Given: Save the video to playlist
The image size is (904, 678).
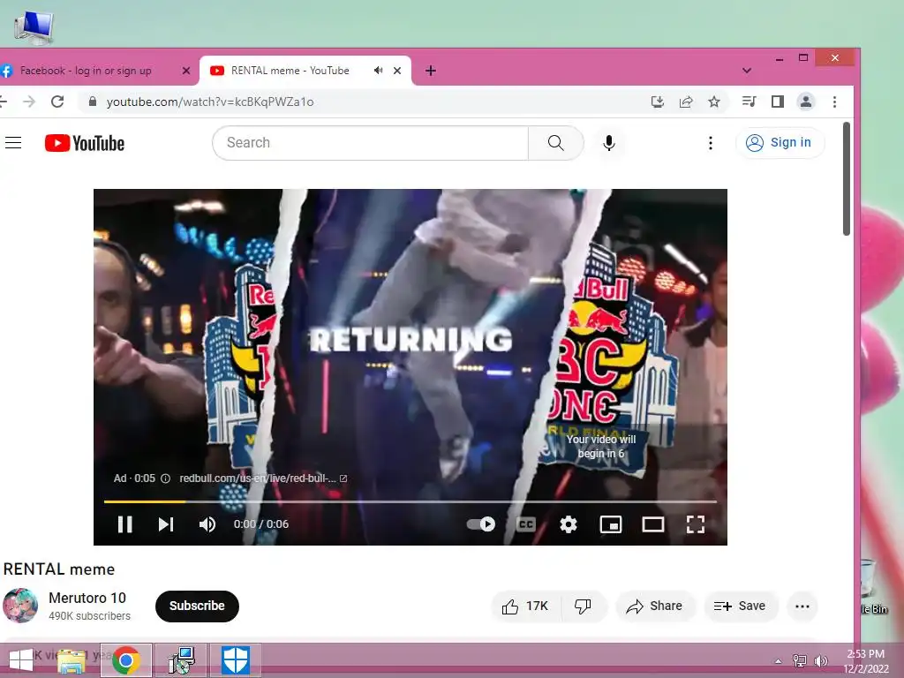Looking at the screenshot, I should pyautogui.click(x=740, y=606).
